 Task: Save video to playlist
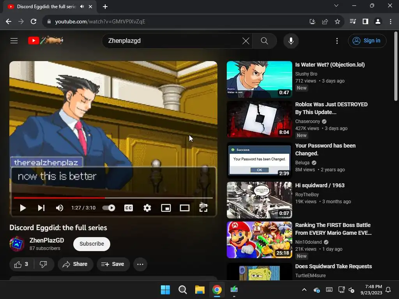(113, 264)
